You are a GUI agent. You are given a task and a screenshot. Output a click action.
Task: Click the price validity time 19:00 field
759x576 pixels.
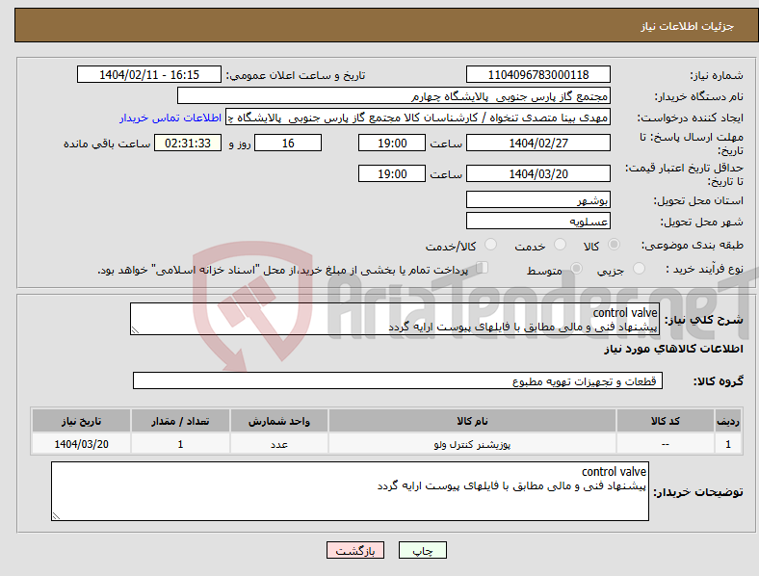coord(392,173)
